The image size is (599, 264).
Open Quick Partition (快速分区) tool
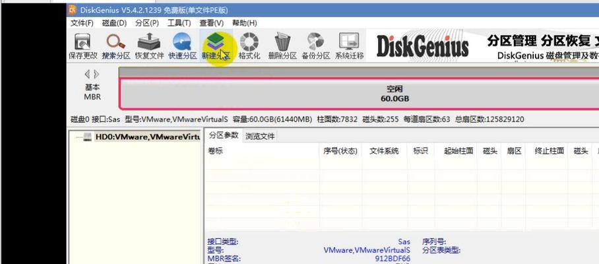[x=183, y=46]
